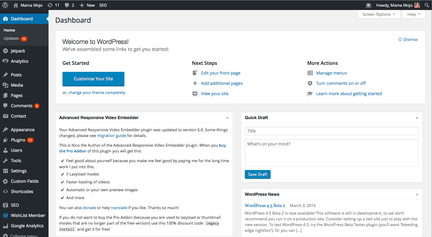The image size is (432, 237).
Task: Open the Manage menus link
Action: coord(331,73)
